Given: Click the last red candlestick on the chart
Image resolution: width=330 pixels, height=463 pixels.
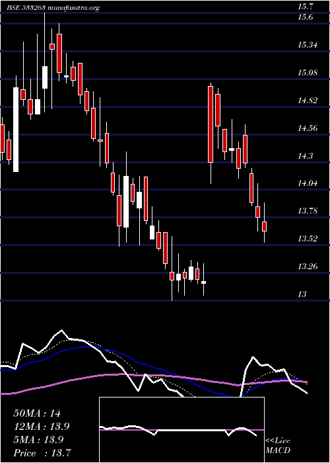Looking at the screenshot, I should (x=264, y=226).
